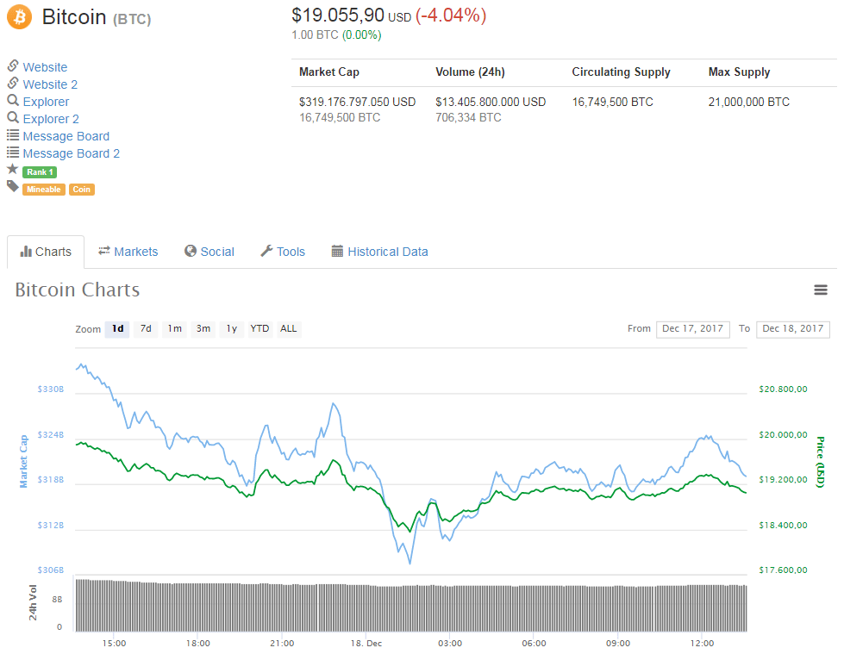Click the globe icon on Social tab
The width and height of the screenshot is (844, 654).
click(191, 251)
